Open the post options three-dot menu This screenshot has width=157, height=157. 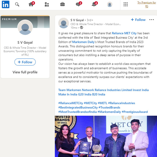pos(152,20)
